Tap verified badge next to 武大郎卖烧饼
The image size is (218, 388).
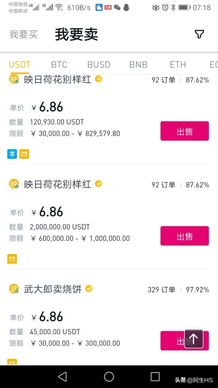(x=89, y=289)
